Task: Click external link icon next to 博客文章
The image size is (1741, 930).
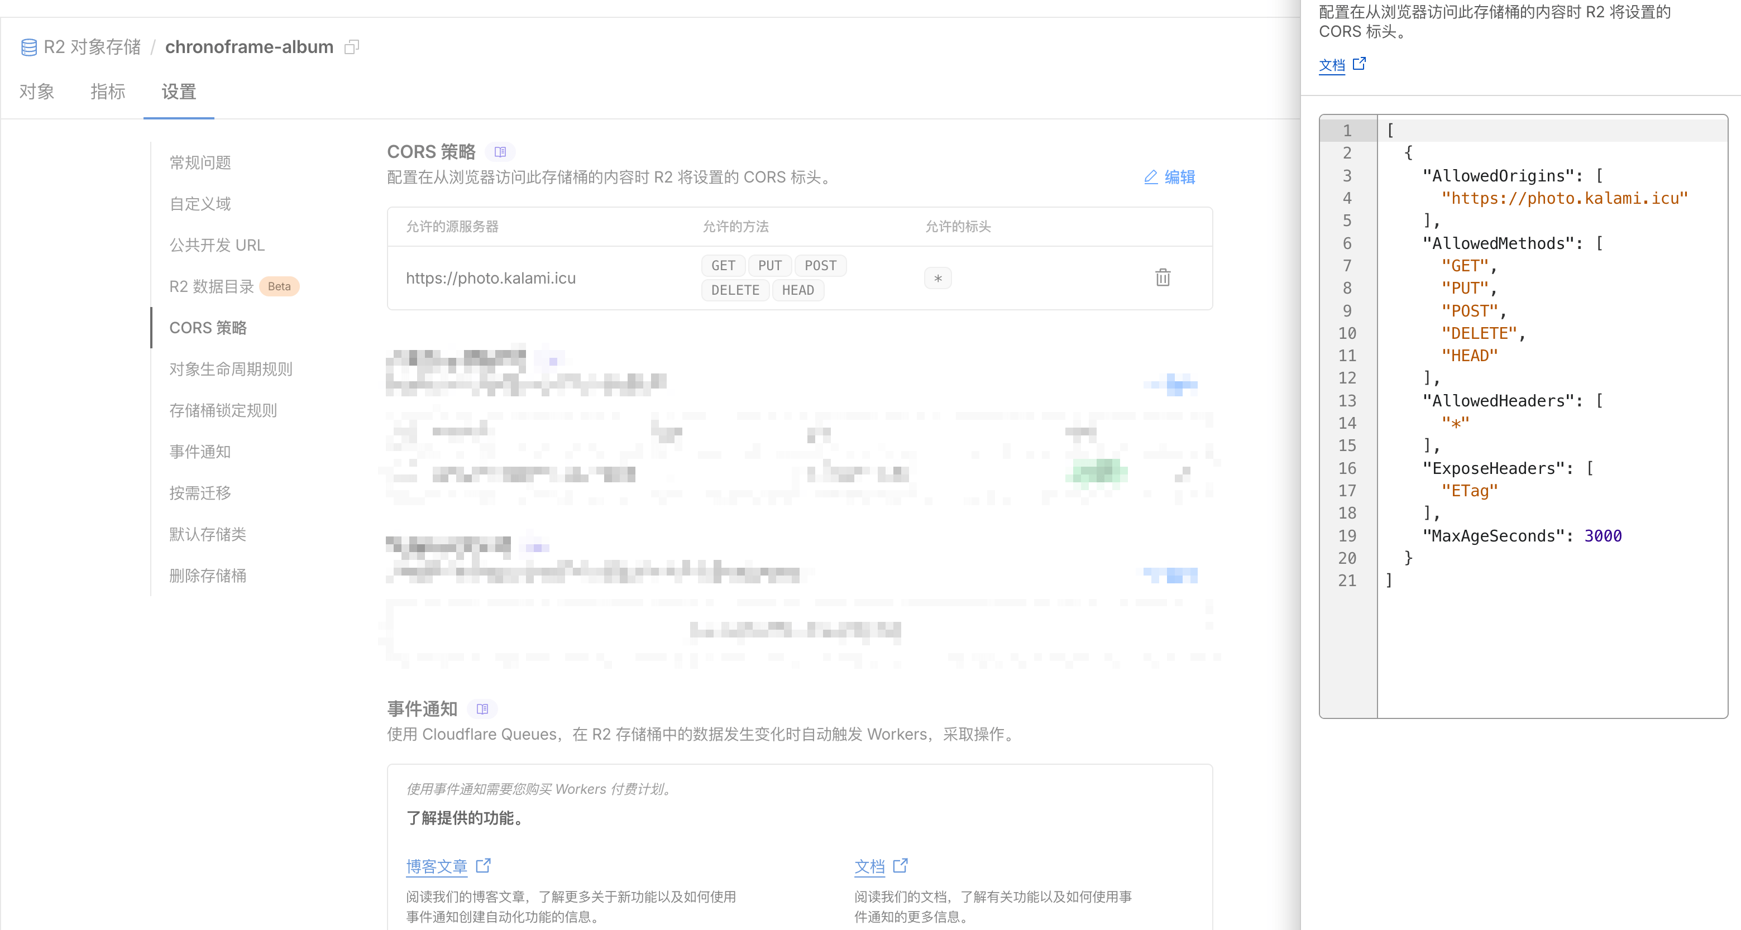Action: (x=483, y=865)
